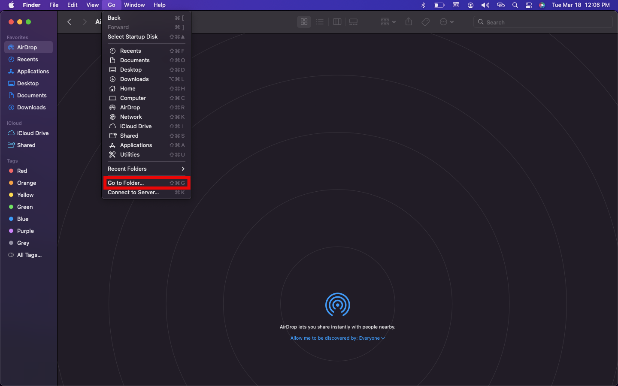Screen dimensions: 618x386
Task: Open the Group By dropdown in toolbar
Action: pyautogui.click(x=388, y=22)
